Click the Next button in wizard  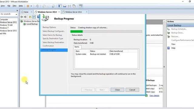[102, 90]
